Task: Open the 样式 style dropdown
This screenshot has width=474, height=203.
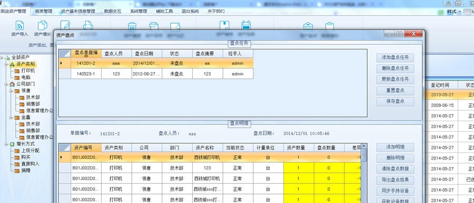Action: [x=454, y=12]
